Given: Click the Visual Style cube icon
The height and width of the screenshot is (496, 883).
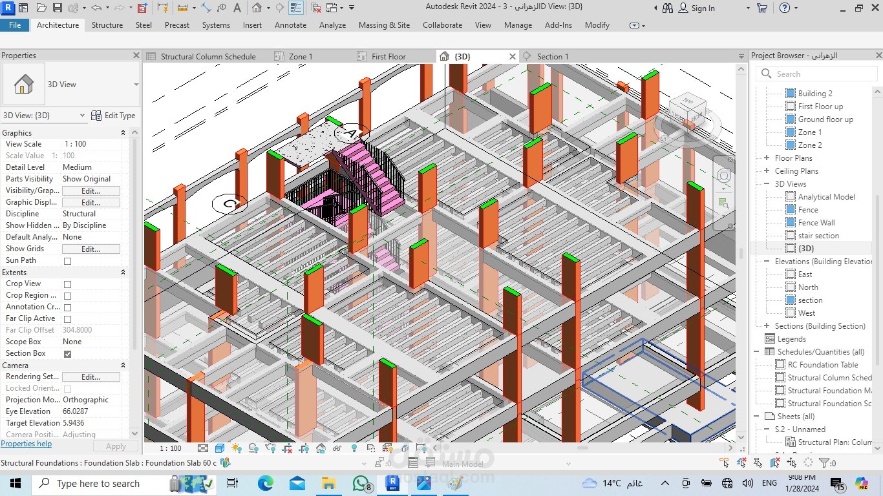Looking at the screenshot, I should pos(220,448).
